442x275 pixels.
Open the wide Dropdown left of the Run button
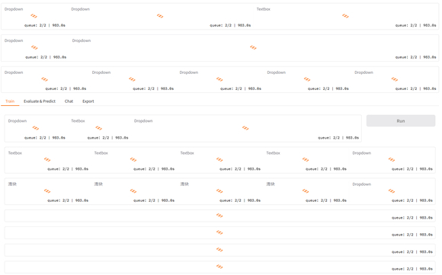246,129
